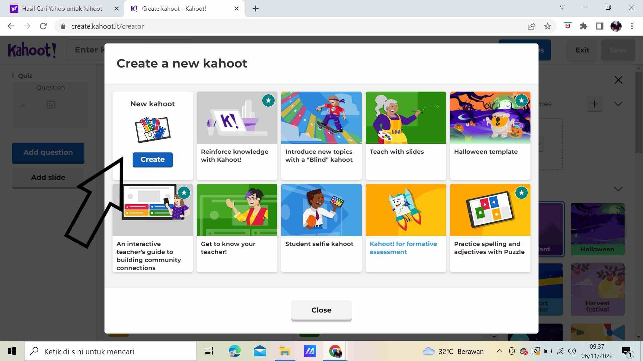Click the New kahoot cards illustration icon
The height and width of the screenshot is (361, 643).
(153, 130)
